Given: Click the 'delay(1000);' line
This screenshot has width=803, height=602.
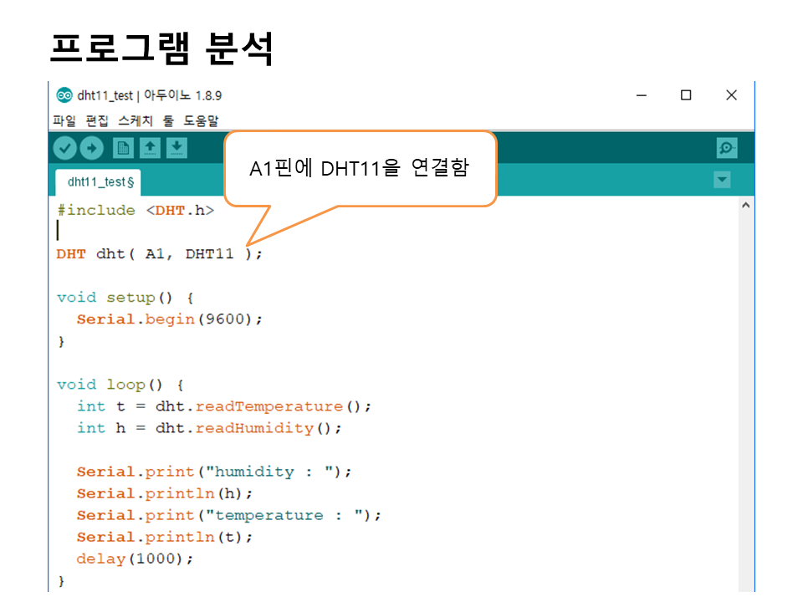Looking at the screenshot, I should coord(135,559).
